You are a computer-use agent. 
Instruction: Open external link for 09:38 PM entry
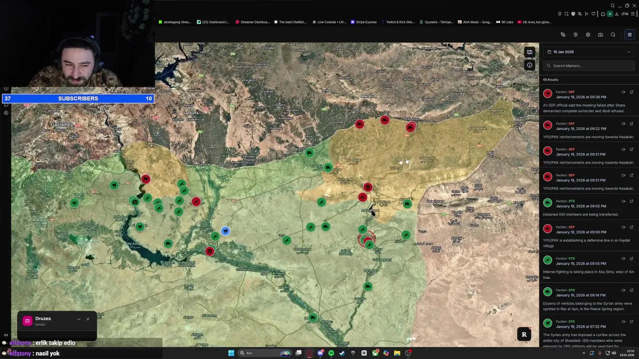pyautogui.click(x=632, y=92)
